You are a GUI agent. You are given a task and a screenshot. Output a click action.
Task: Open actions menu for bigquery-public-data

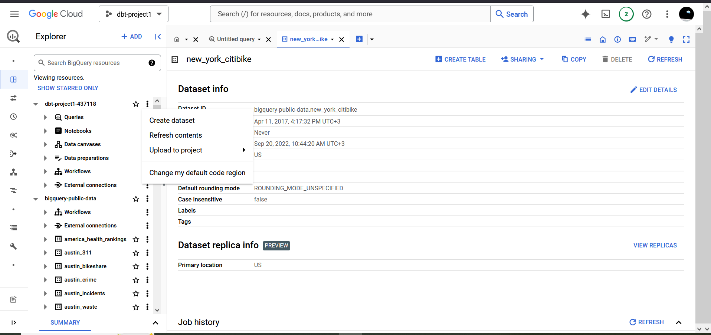pyautogui.click(x=147, y=198)
